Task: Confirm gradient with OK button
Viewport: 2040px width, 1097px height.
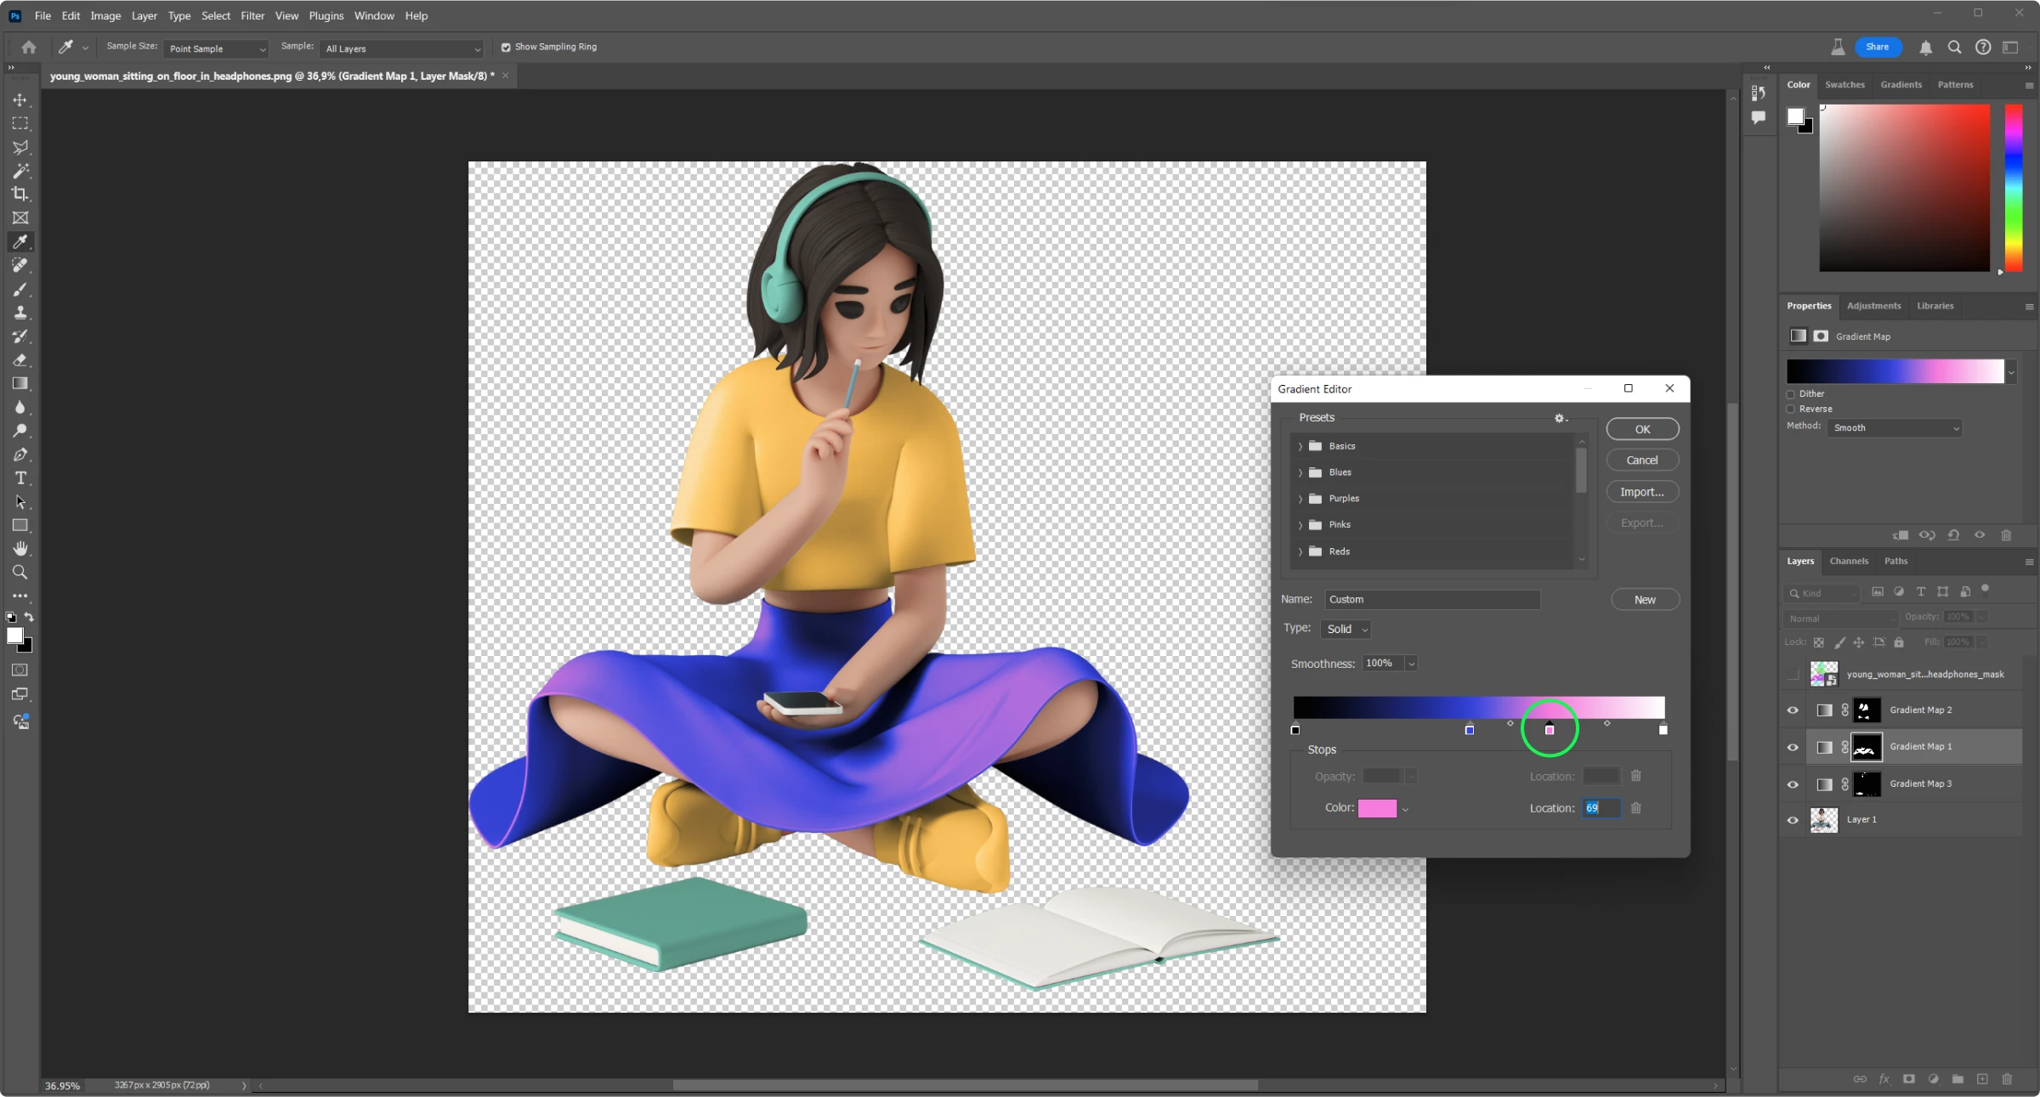Action: click(x=1642, y=430)
